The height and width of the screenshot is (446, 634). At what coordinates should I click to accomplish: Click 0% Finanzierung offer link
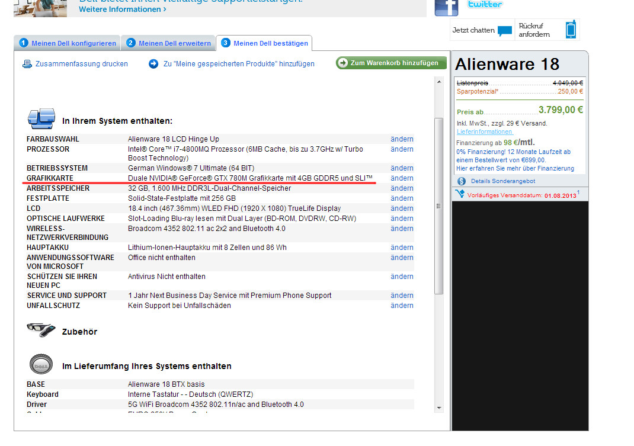coord(513,156)
